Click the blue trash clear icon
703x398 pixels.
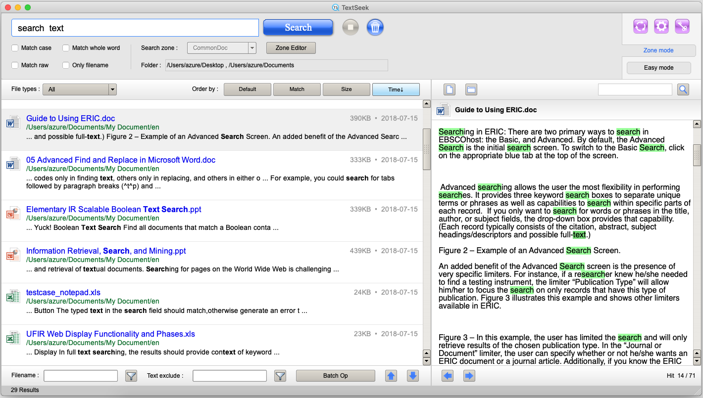click(x=375, y=27)
